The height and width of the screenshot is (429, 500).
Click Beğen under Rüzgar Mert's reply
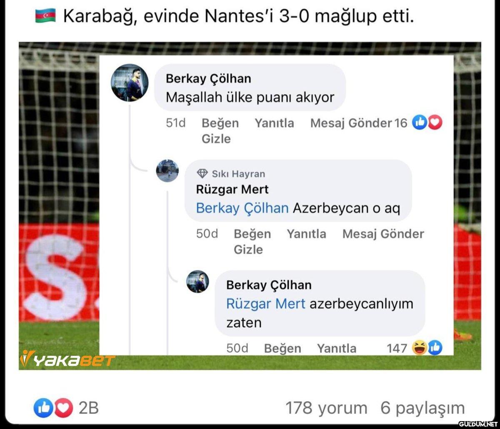coord(252,234)
